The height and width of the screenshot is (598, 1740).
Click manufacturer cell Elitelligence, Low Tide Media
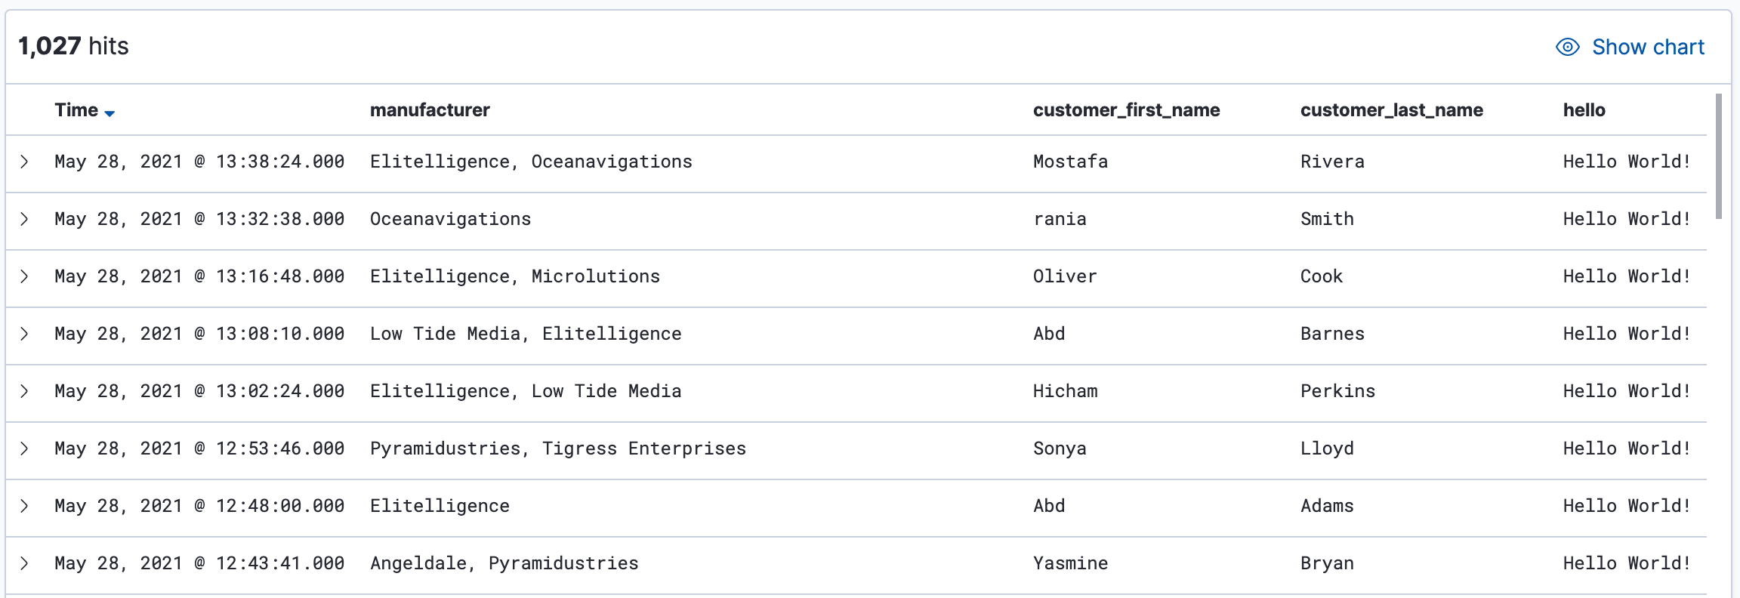tap(526, 391)
